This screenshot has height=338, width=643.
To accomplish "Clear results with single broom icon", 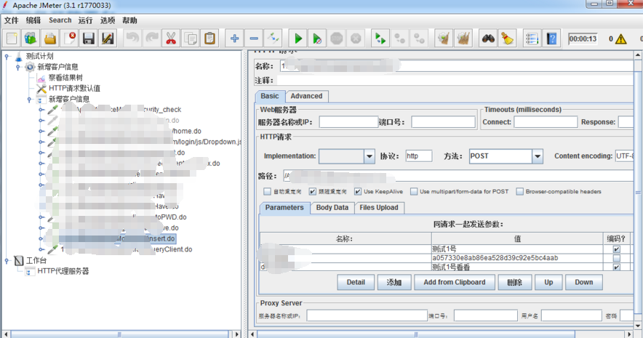I will click(444, 39).
